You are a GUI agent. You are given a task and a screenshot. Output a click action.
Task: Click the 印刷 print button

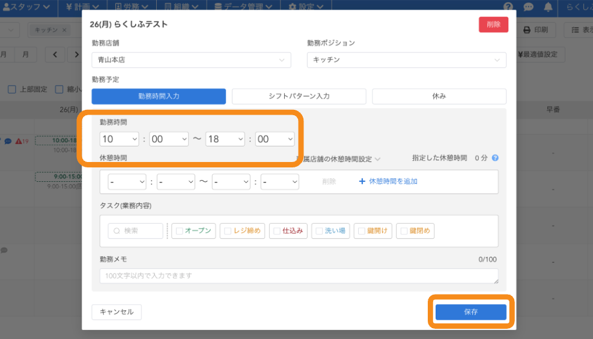(535, 30)
